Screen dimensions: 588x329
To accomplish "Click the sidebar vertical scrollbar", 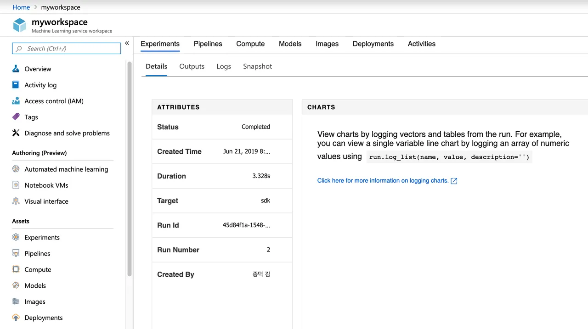I will 130,169.
